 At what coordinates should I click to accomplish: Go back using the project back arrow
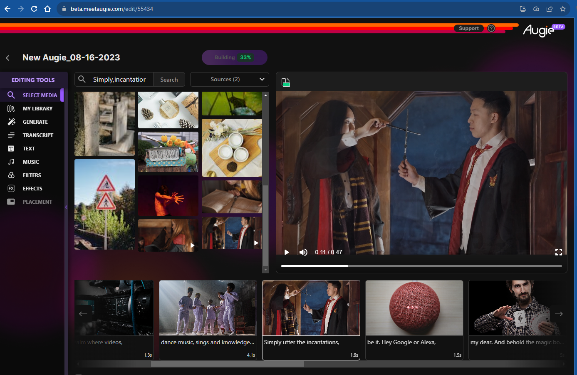click(x=8, y=58)
